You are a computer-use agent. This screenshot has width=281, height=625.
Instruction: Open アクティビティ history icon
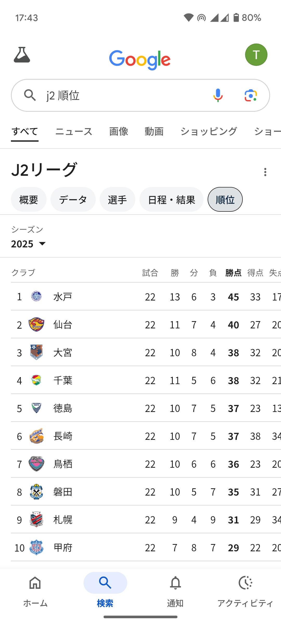(x=245, y=591)
